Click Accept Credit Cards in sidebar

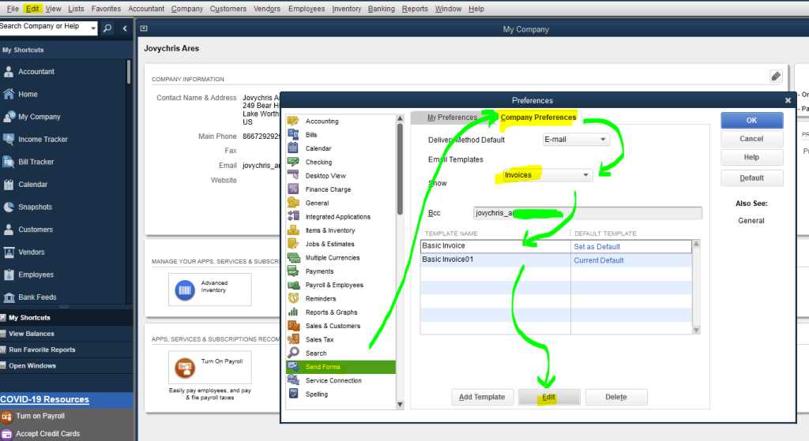click(47, 434)
